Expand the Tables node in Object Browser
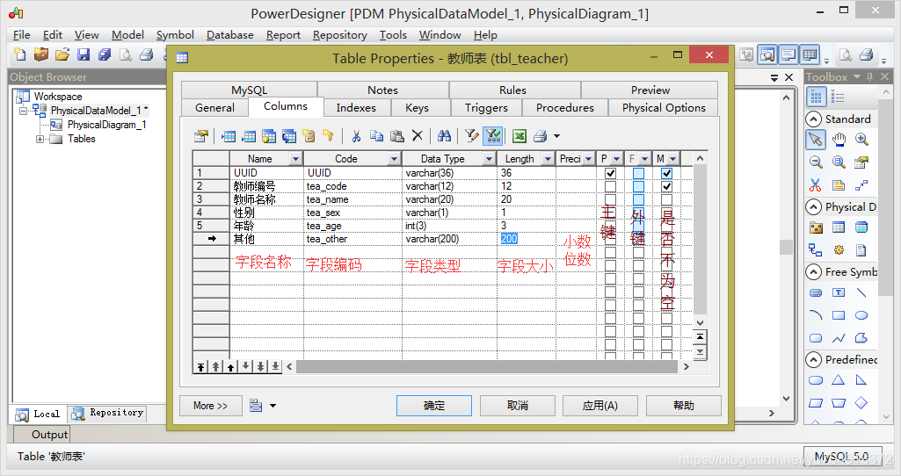Screen dimensions: 901x476 point(40,139)
